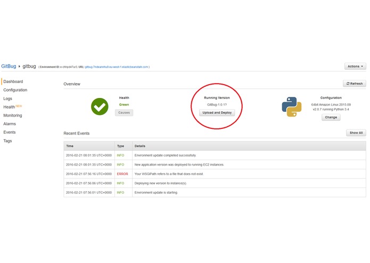Click the Running Version label

coord(217,97)
